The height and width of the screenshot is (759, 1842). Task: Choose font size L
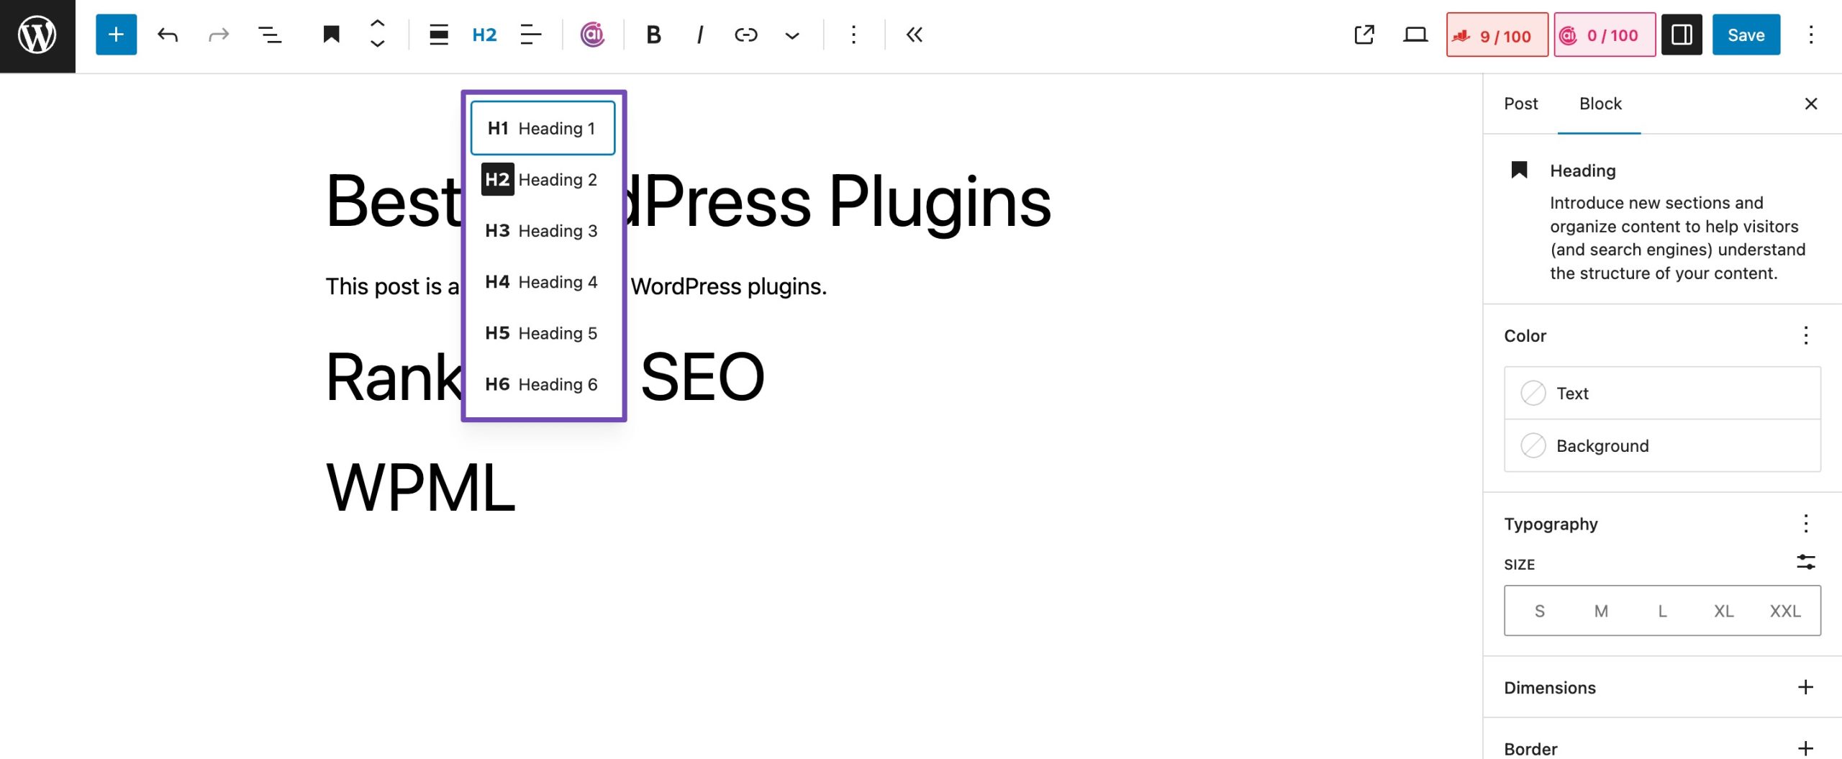(x=1662, y=611)
